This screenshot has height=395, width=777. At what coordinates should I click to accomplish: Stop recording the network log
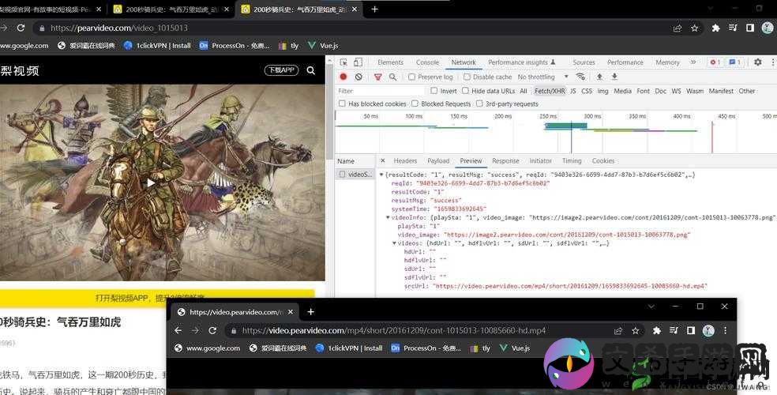[343, 77]
